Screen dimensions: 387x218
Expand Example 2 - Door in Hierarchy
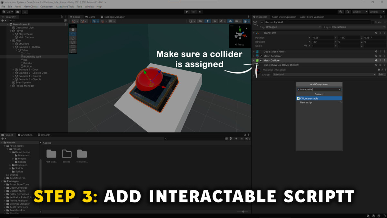pyautogui.click(x=13, y=70)
